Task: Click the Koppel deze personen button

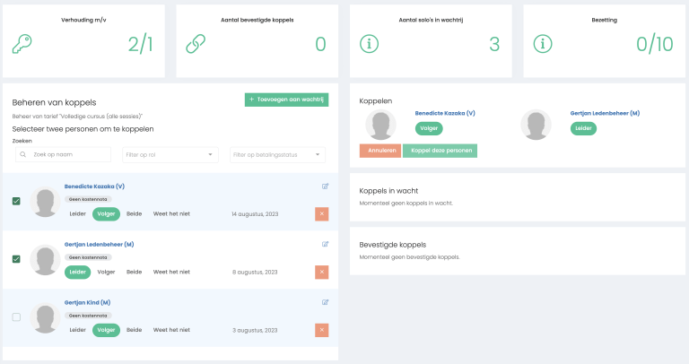Action: pyautogui.click(x=440, y=151)
